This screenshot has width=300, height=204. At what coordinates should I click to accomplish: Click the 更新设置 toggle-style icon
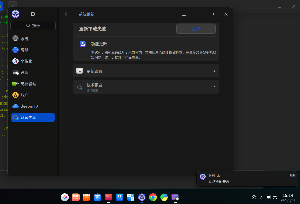[80, 71]
